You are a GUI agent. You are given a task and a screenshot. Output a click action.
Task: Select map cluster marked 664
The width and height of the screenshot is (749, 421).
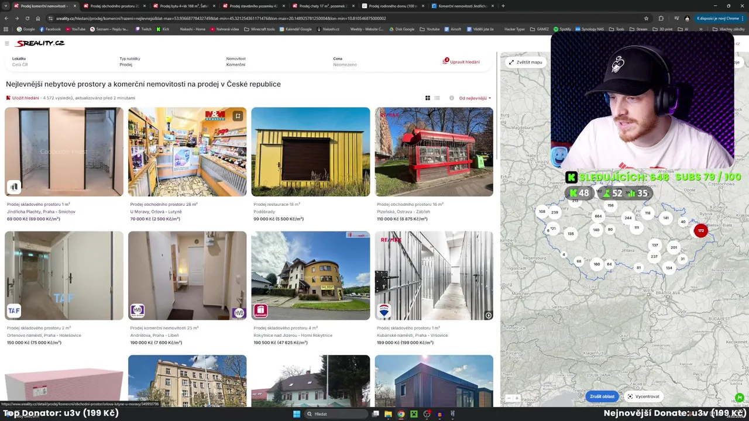(598, 216)
